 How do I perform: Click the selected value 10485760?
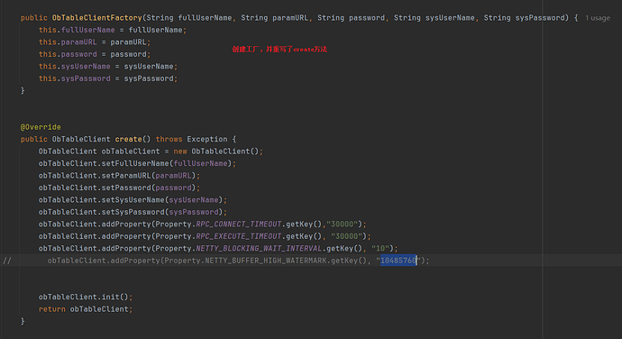click(398, 261)
